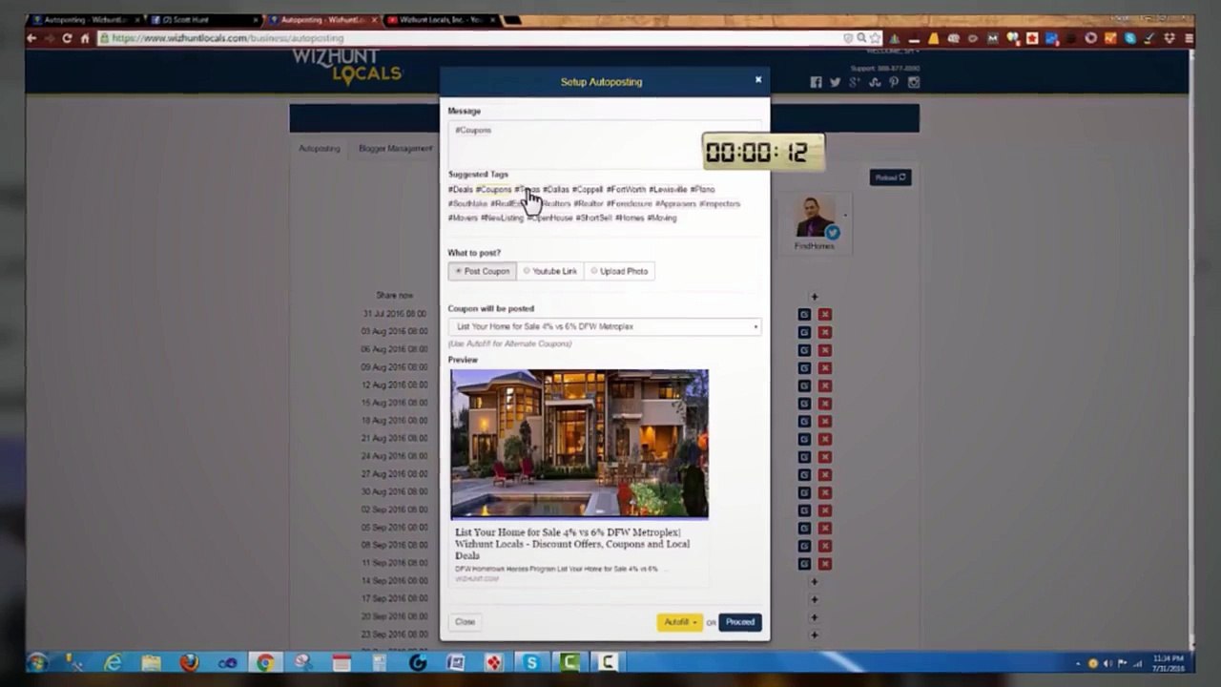Add the #Lewisville suggested tag

(668, 189)
